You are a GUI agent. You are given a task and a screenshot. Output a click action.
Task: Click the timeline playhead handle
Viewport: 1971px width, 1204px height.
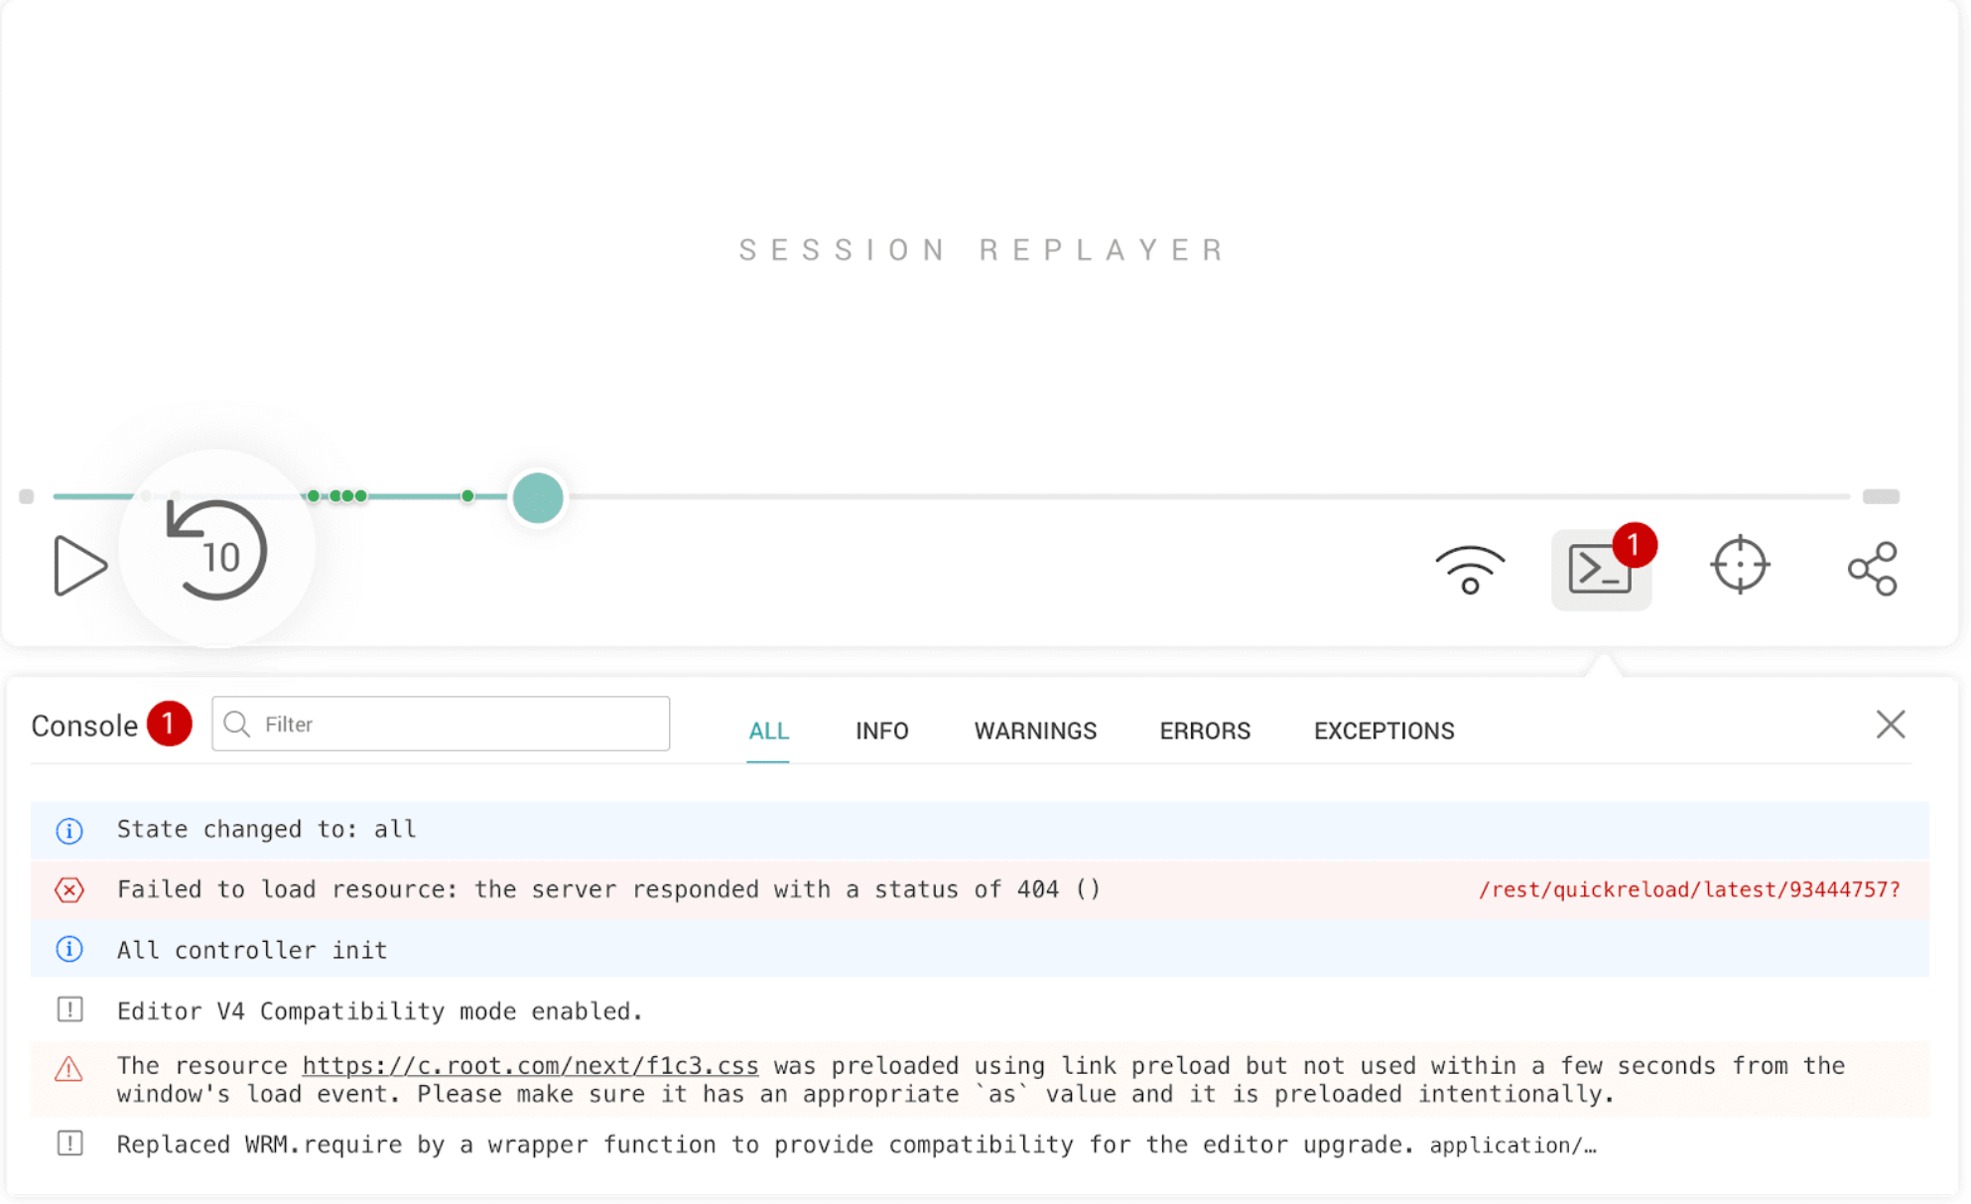[538, 497]
